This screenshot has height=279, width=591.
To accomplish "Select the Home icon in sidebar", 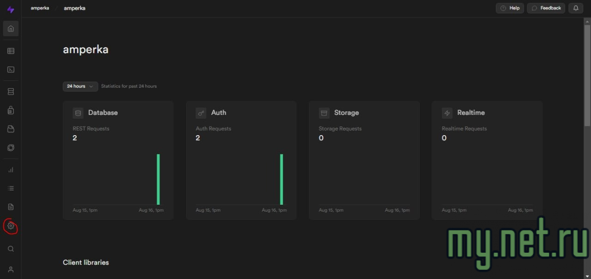I will tap(11, 29).
